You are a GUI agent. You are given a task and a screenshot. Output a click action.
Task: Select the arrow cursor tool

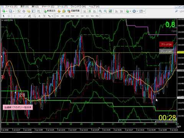pos(3,16)
